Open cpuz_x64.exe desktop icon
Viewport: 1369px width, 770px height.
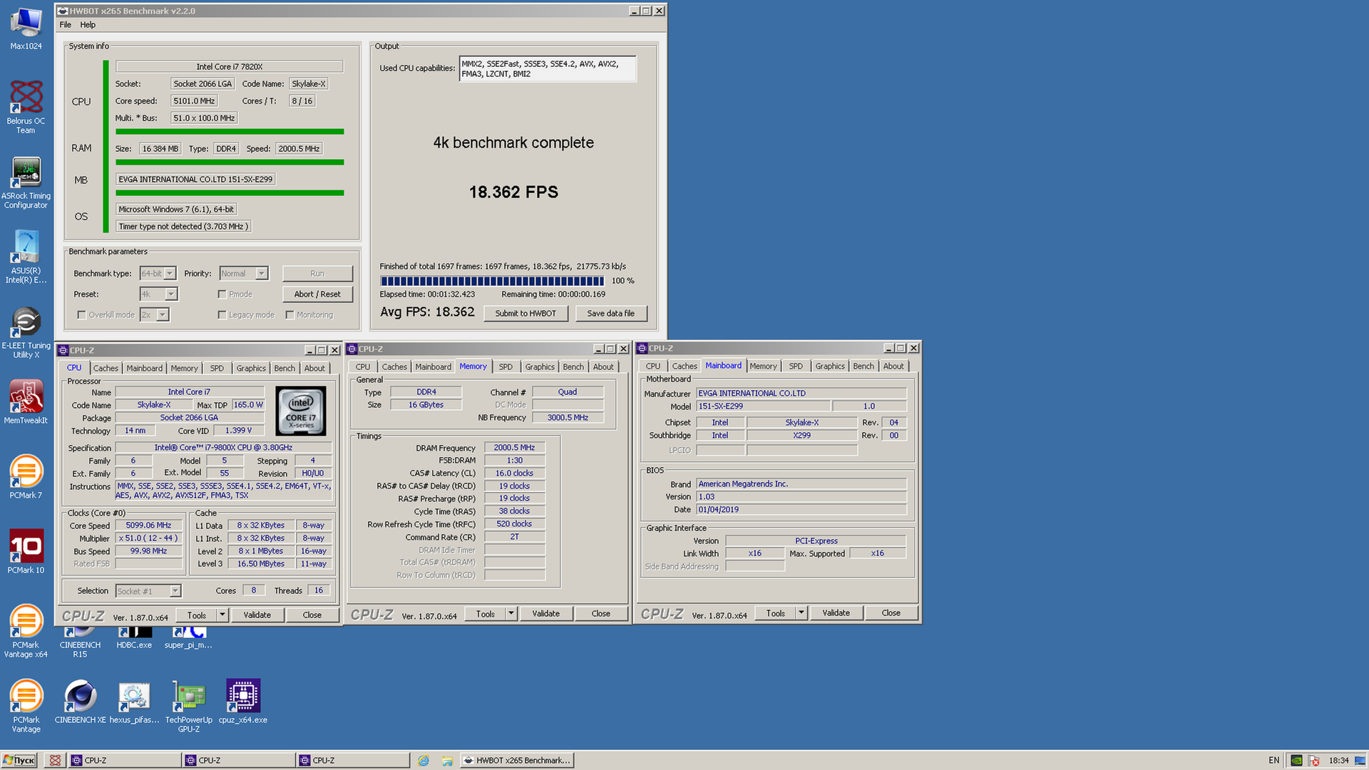pyautogui.click(x=243, y=702)
